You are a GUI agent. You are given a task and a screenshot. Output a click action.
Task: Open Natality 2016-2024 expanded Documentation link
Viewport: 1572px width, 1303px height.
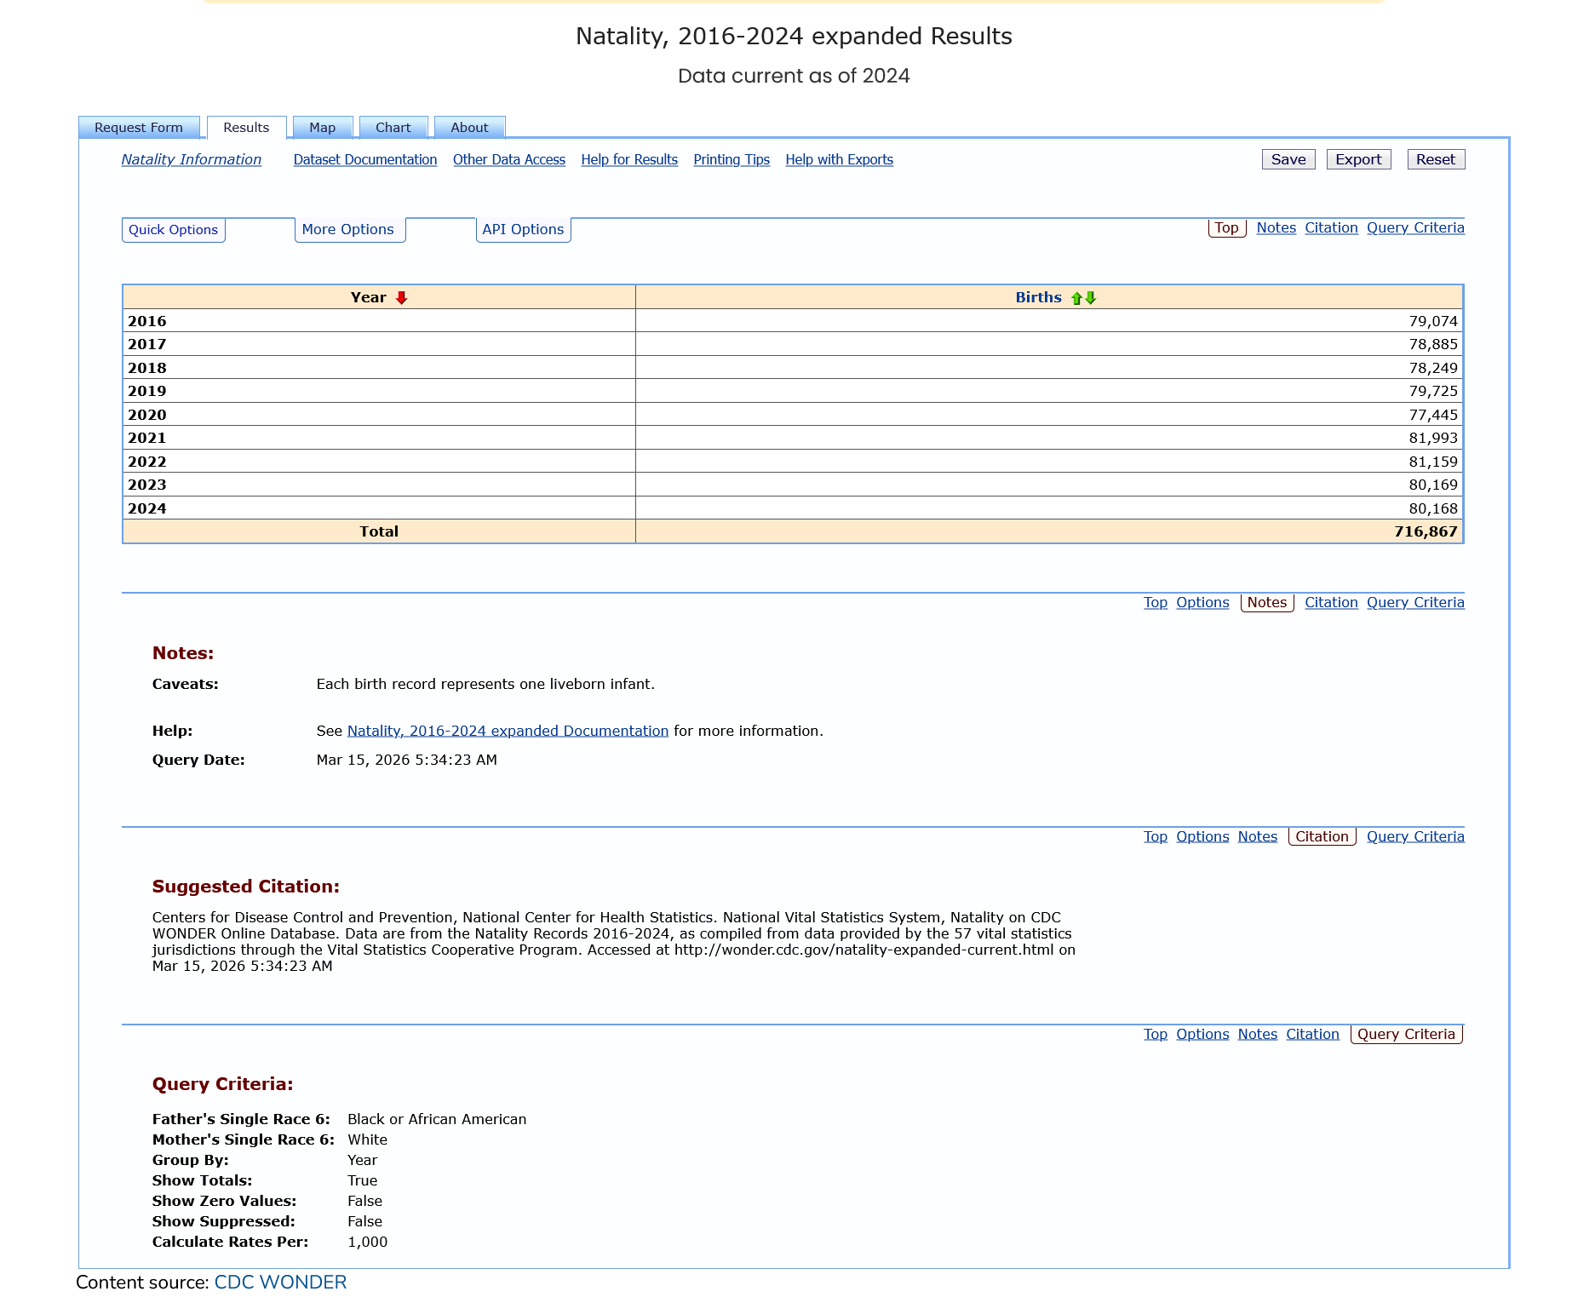[508, 731]
